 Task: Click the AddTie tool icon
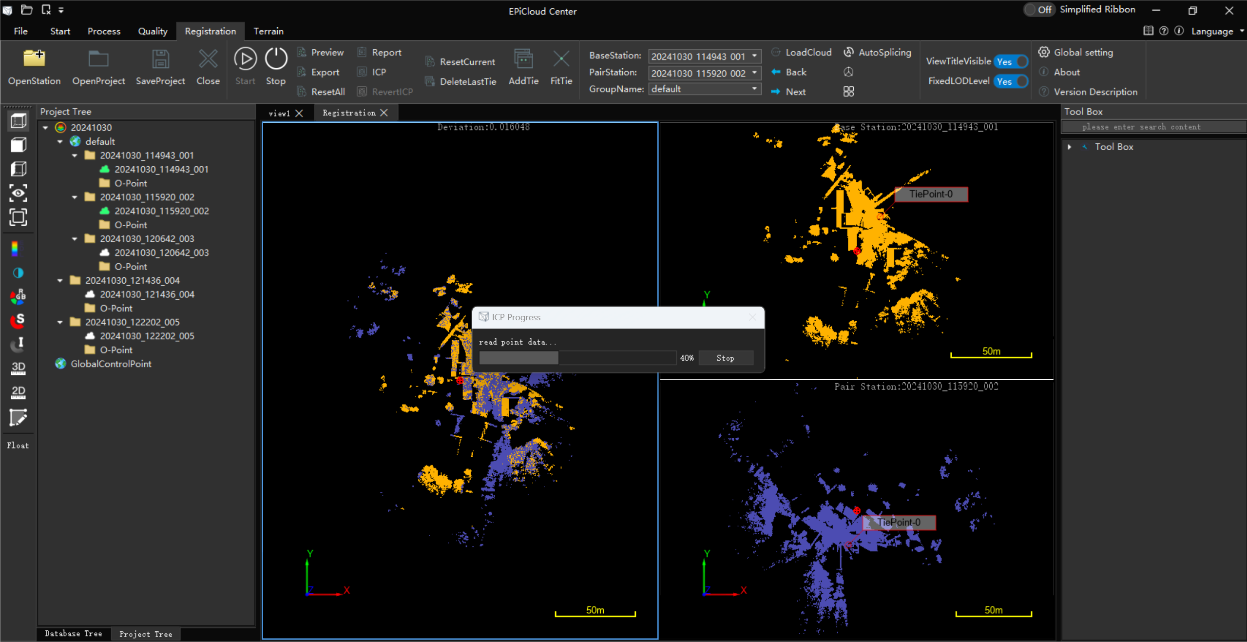pyautogui.click(x=523, y=59)
